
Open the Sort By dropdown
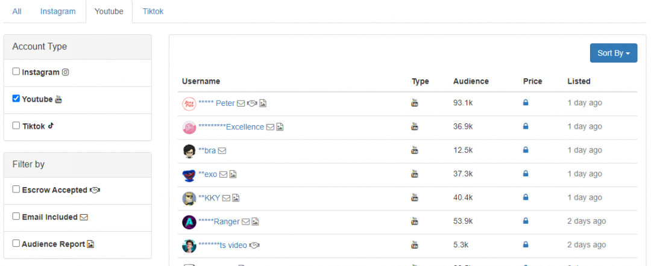coord(613,53)
